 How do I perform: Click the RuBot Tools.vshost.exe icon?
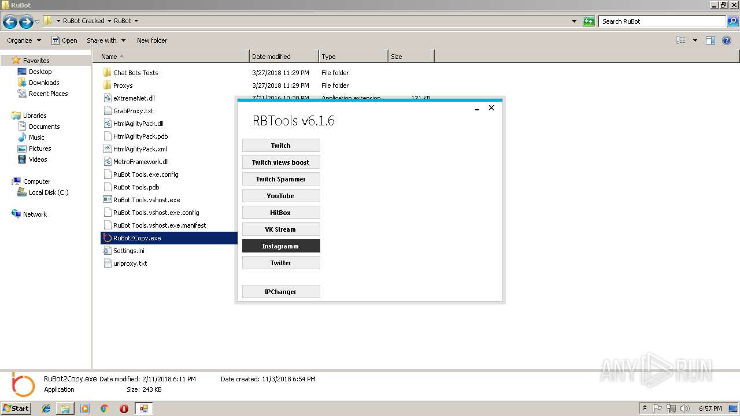(x=107, y=200)
